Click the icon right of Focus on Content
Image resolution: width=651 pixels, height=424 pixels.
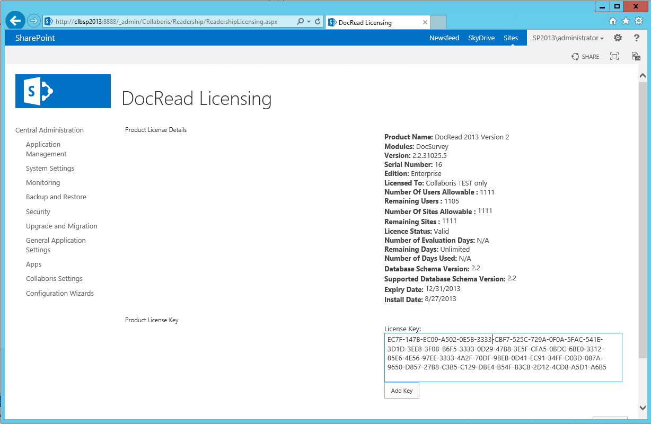point(636,57)
